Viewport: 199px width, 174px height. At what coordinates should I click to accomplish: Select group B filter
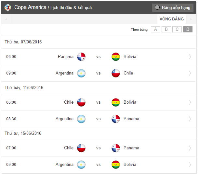tap(166, 29)
